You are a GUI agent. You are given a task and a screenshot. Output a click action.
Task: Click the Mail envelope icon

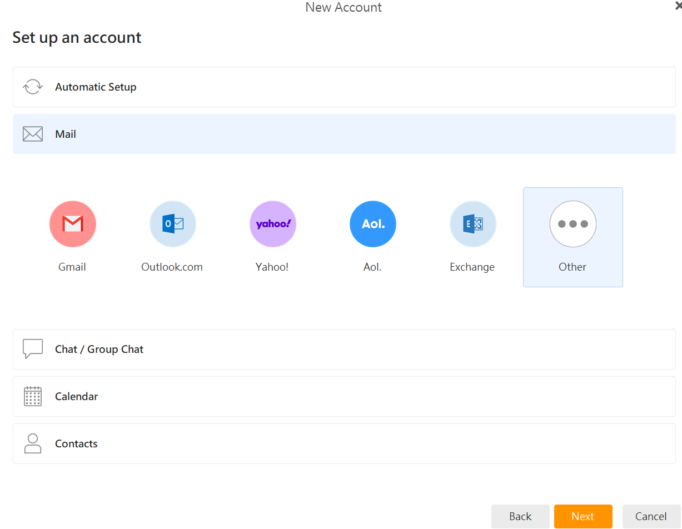(x=33, y=134)
